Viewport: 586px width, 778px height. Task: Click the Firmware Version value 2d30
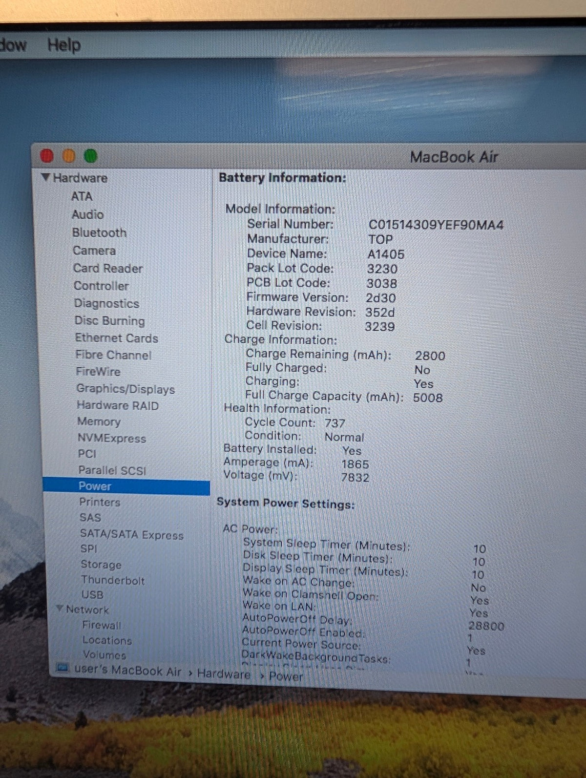(x=381, y=298)
